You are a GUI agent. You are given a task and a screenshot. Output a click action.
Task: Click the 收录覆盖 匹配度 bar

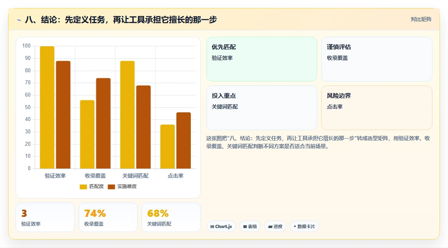click(87, 135)
